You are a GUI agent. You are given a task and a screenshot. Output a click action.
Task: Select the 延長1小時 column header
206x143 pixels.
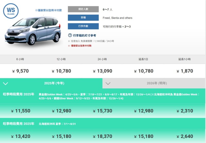point(185,59)
